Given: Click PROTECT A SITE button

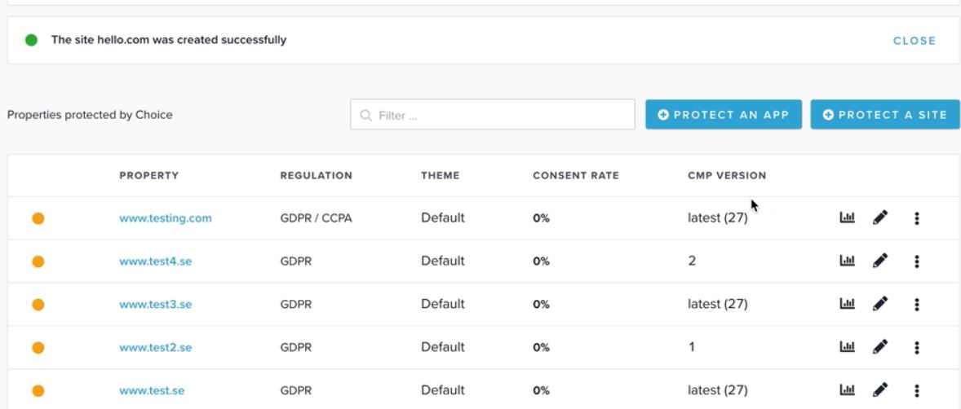Looking at the screenshot, I should tap(885, 115).
